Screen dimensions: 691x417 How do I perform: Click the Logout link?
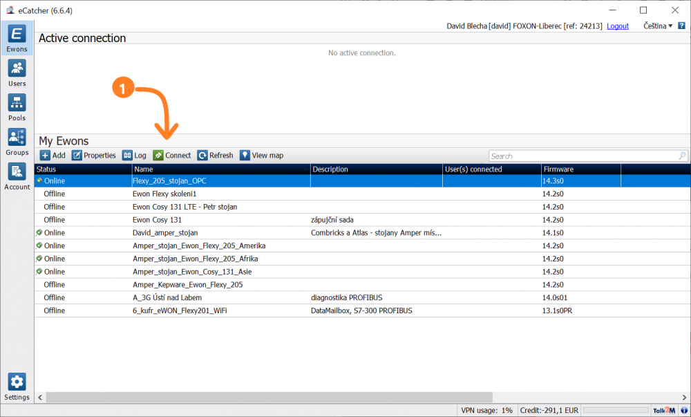click(x=617, y=26)
